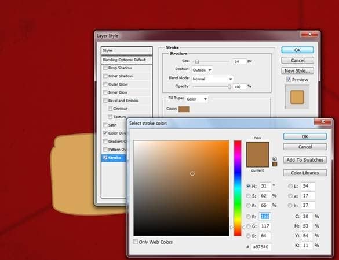Click inside the hex color field
Image resolution: width=339 pixels, height=260 pixels.
click(261, 247)
